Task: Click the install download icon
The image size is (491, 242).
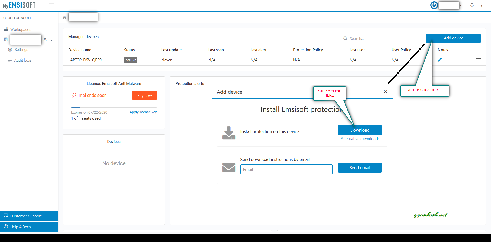Action: [x=229, y=133]
